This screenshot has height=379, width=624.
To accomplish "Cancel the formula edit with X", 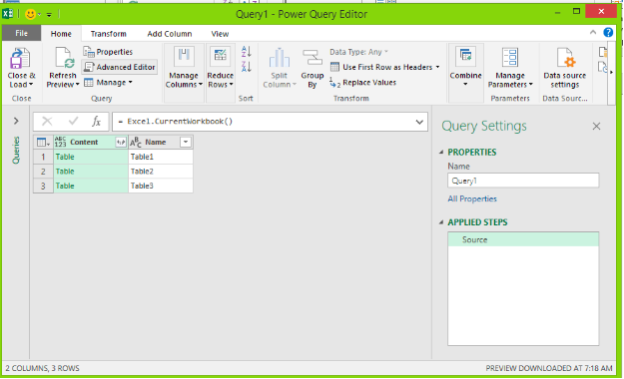I will tap(47, 121).
